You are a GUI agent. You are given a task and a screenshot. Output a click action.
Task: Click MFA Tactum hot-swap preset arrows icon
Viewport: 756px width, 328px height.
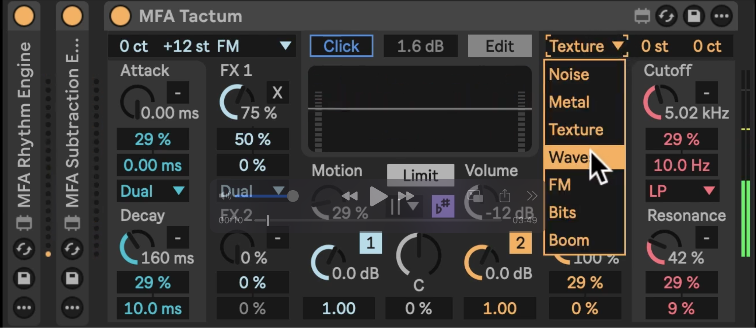[666, 16]
